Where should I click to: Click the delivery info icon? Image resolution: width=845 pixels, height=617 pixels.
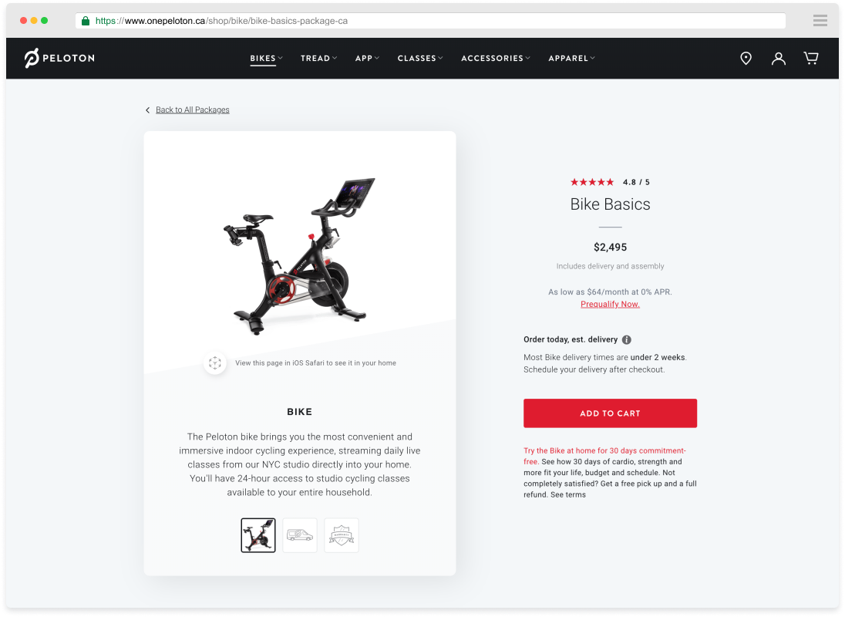(626, 339)
